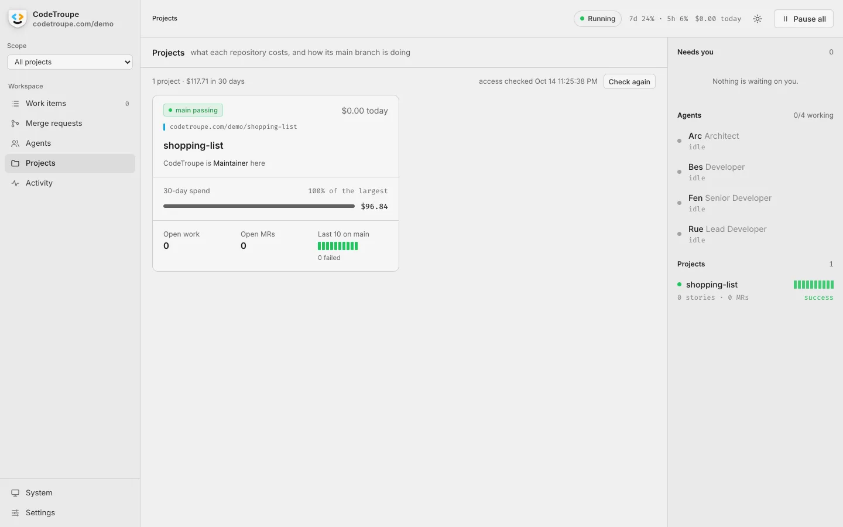This screenshot has width=843, height=527.
Task: Open Work items in sidebar
Action: 70,104
